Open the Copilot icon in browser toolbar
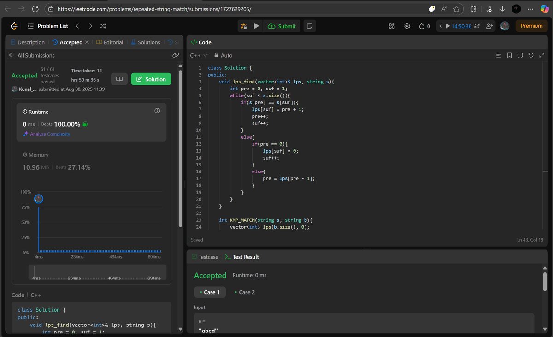Screen dimensions: 553x337 545,9
